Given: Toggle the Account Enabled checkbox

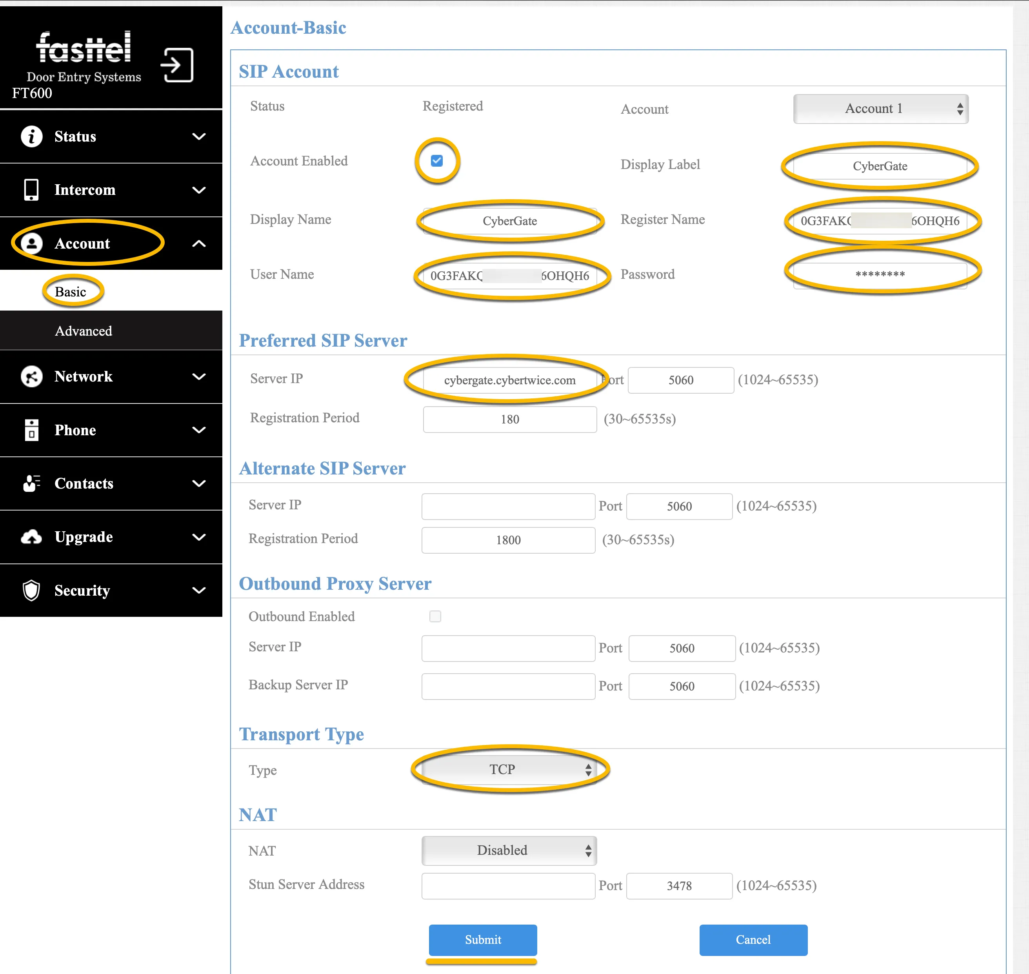Looking at the screenshot, I should [x=437, y=161].
